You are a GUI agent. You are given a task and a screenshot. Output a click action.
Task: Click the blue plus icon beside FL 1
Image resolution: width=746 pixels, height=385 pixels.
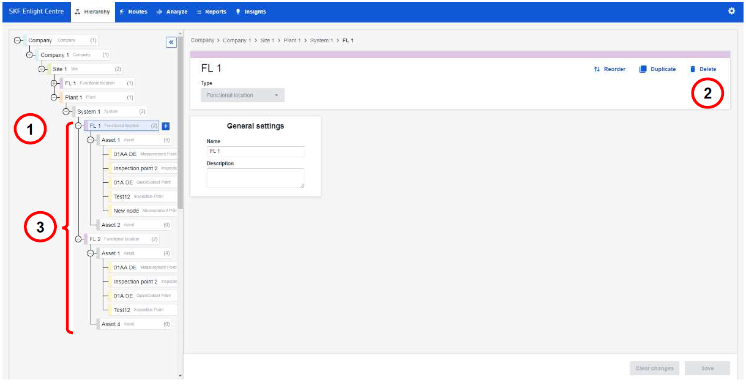pos(166,126)
